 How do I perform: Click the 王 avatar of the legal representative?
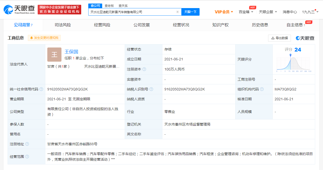point(54,55)
